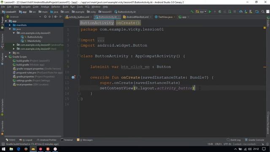Open Project Structure icon in toolbar

tap(257, 12)
